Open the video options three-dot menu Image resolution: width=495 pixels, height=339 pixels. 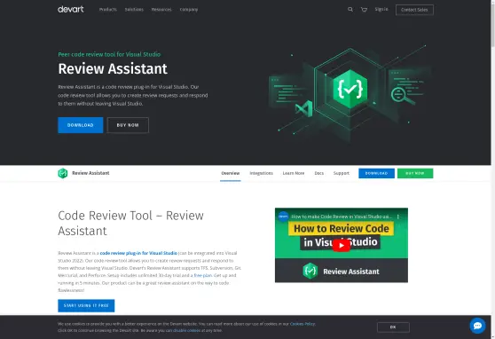coord(398,217)
